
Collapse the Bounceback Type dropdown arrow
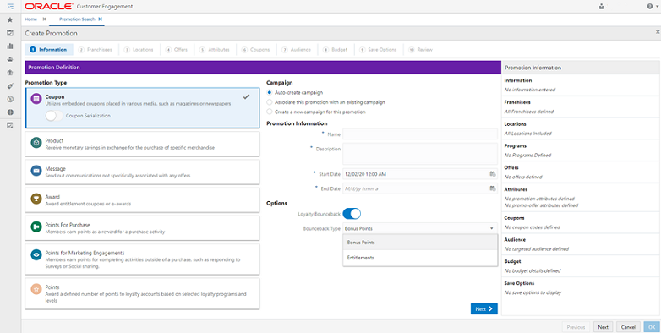(x=492, y=228)
